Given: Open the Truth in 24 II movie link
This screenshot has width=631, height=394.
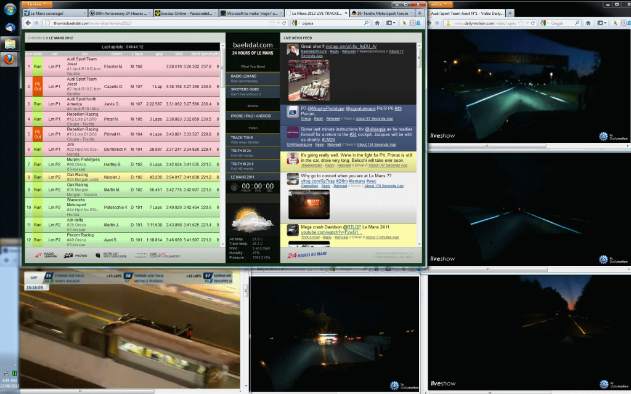Looking at the screenshot, I should coord(253,166).
